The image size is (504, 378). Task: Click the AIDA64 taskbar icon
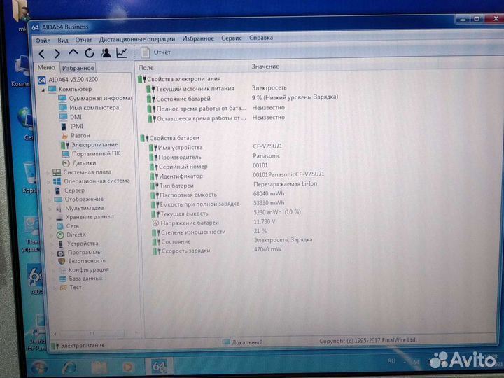pyautogui.click(x=158, y=366)
